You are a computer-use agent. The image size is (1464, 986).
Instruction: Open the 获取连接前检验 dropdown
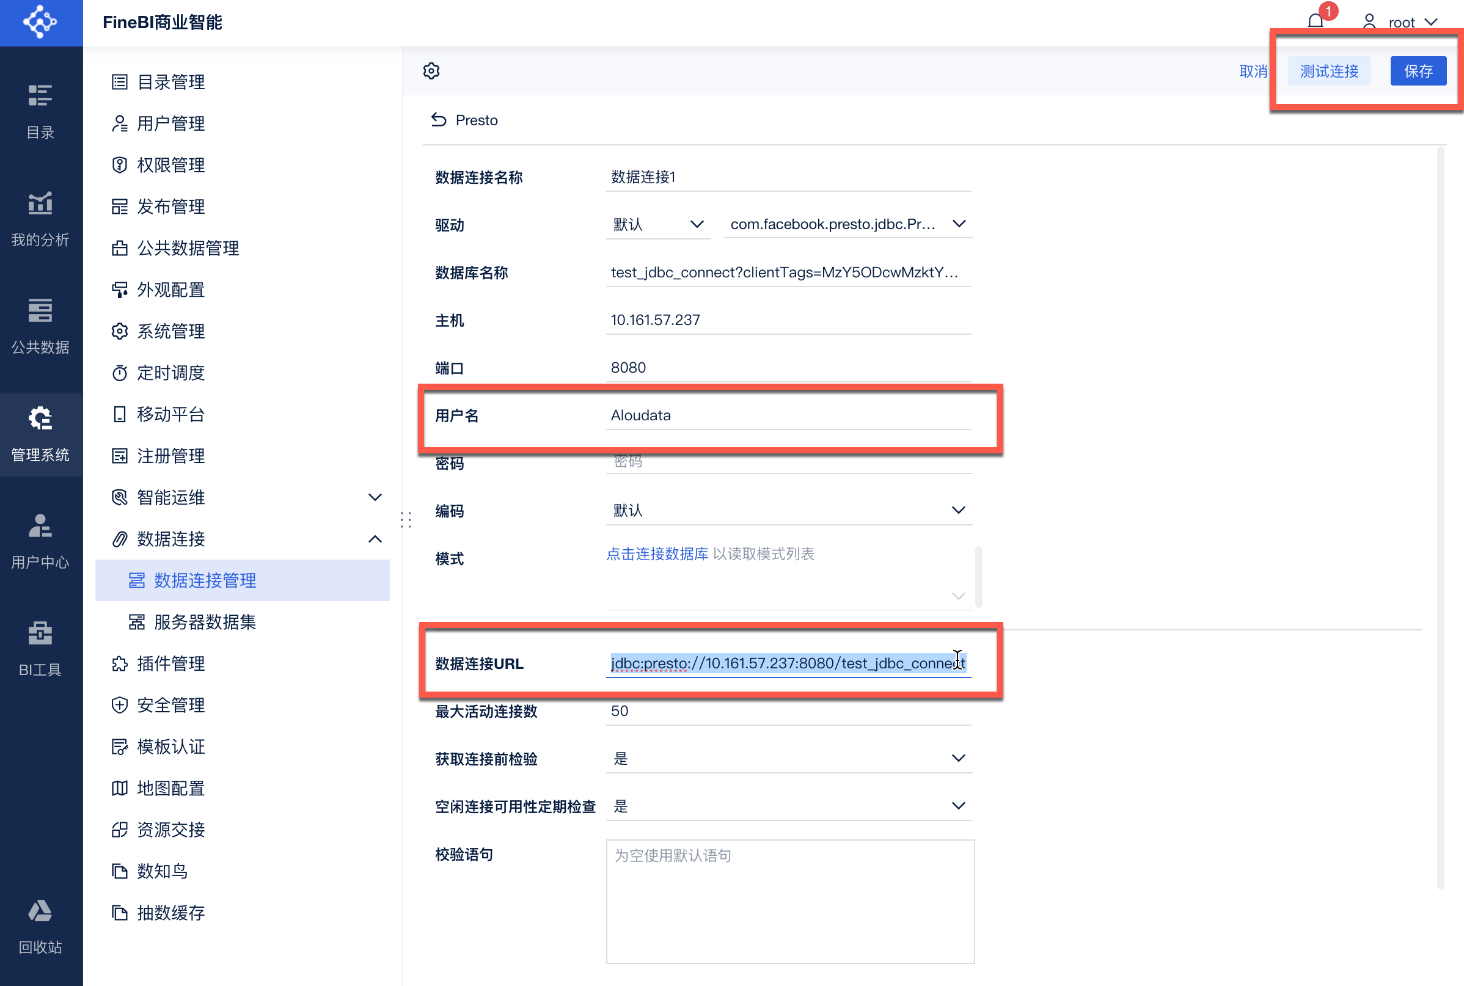[x=789, y=758]
